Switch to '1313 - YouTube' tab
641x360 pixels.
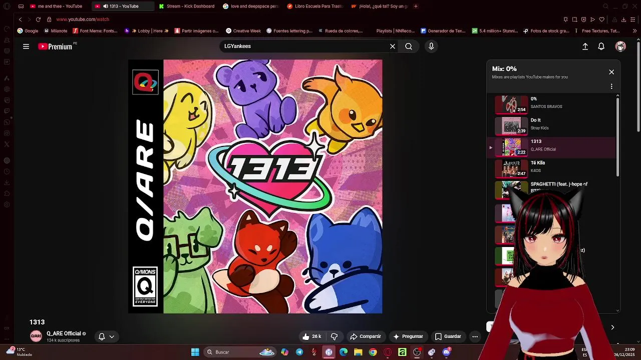(124, 6)
